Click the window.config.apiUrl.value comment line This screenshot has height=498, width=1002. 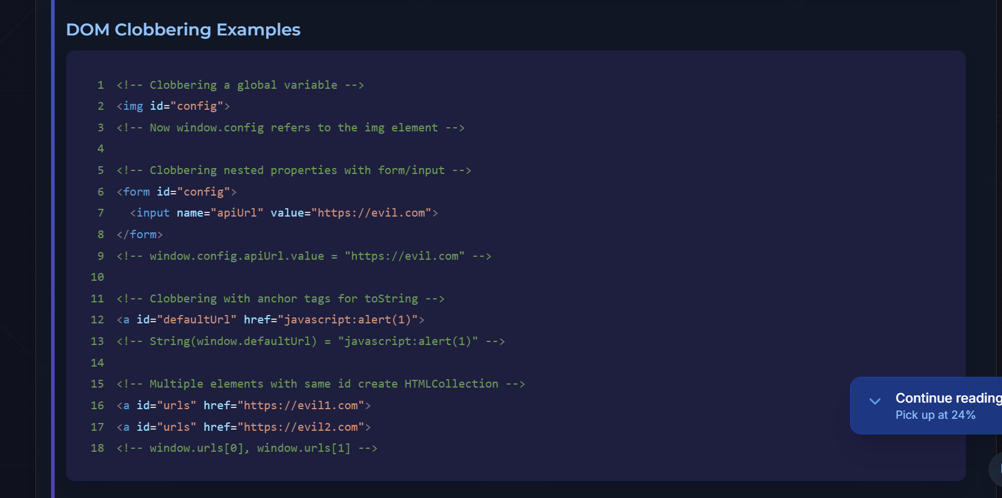click(303, 256)
